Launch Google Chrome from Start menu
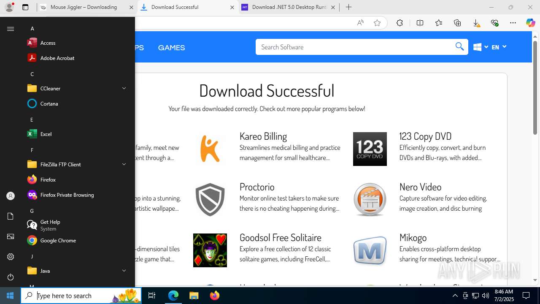 tap(76, 240)
